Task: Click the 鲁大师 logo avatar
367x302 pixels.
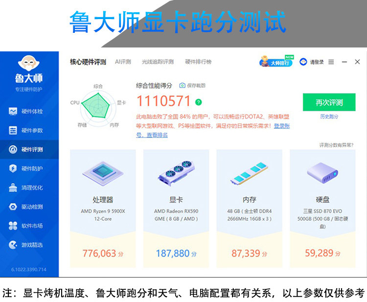Action: 29,63
